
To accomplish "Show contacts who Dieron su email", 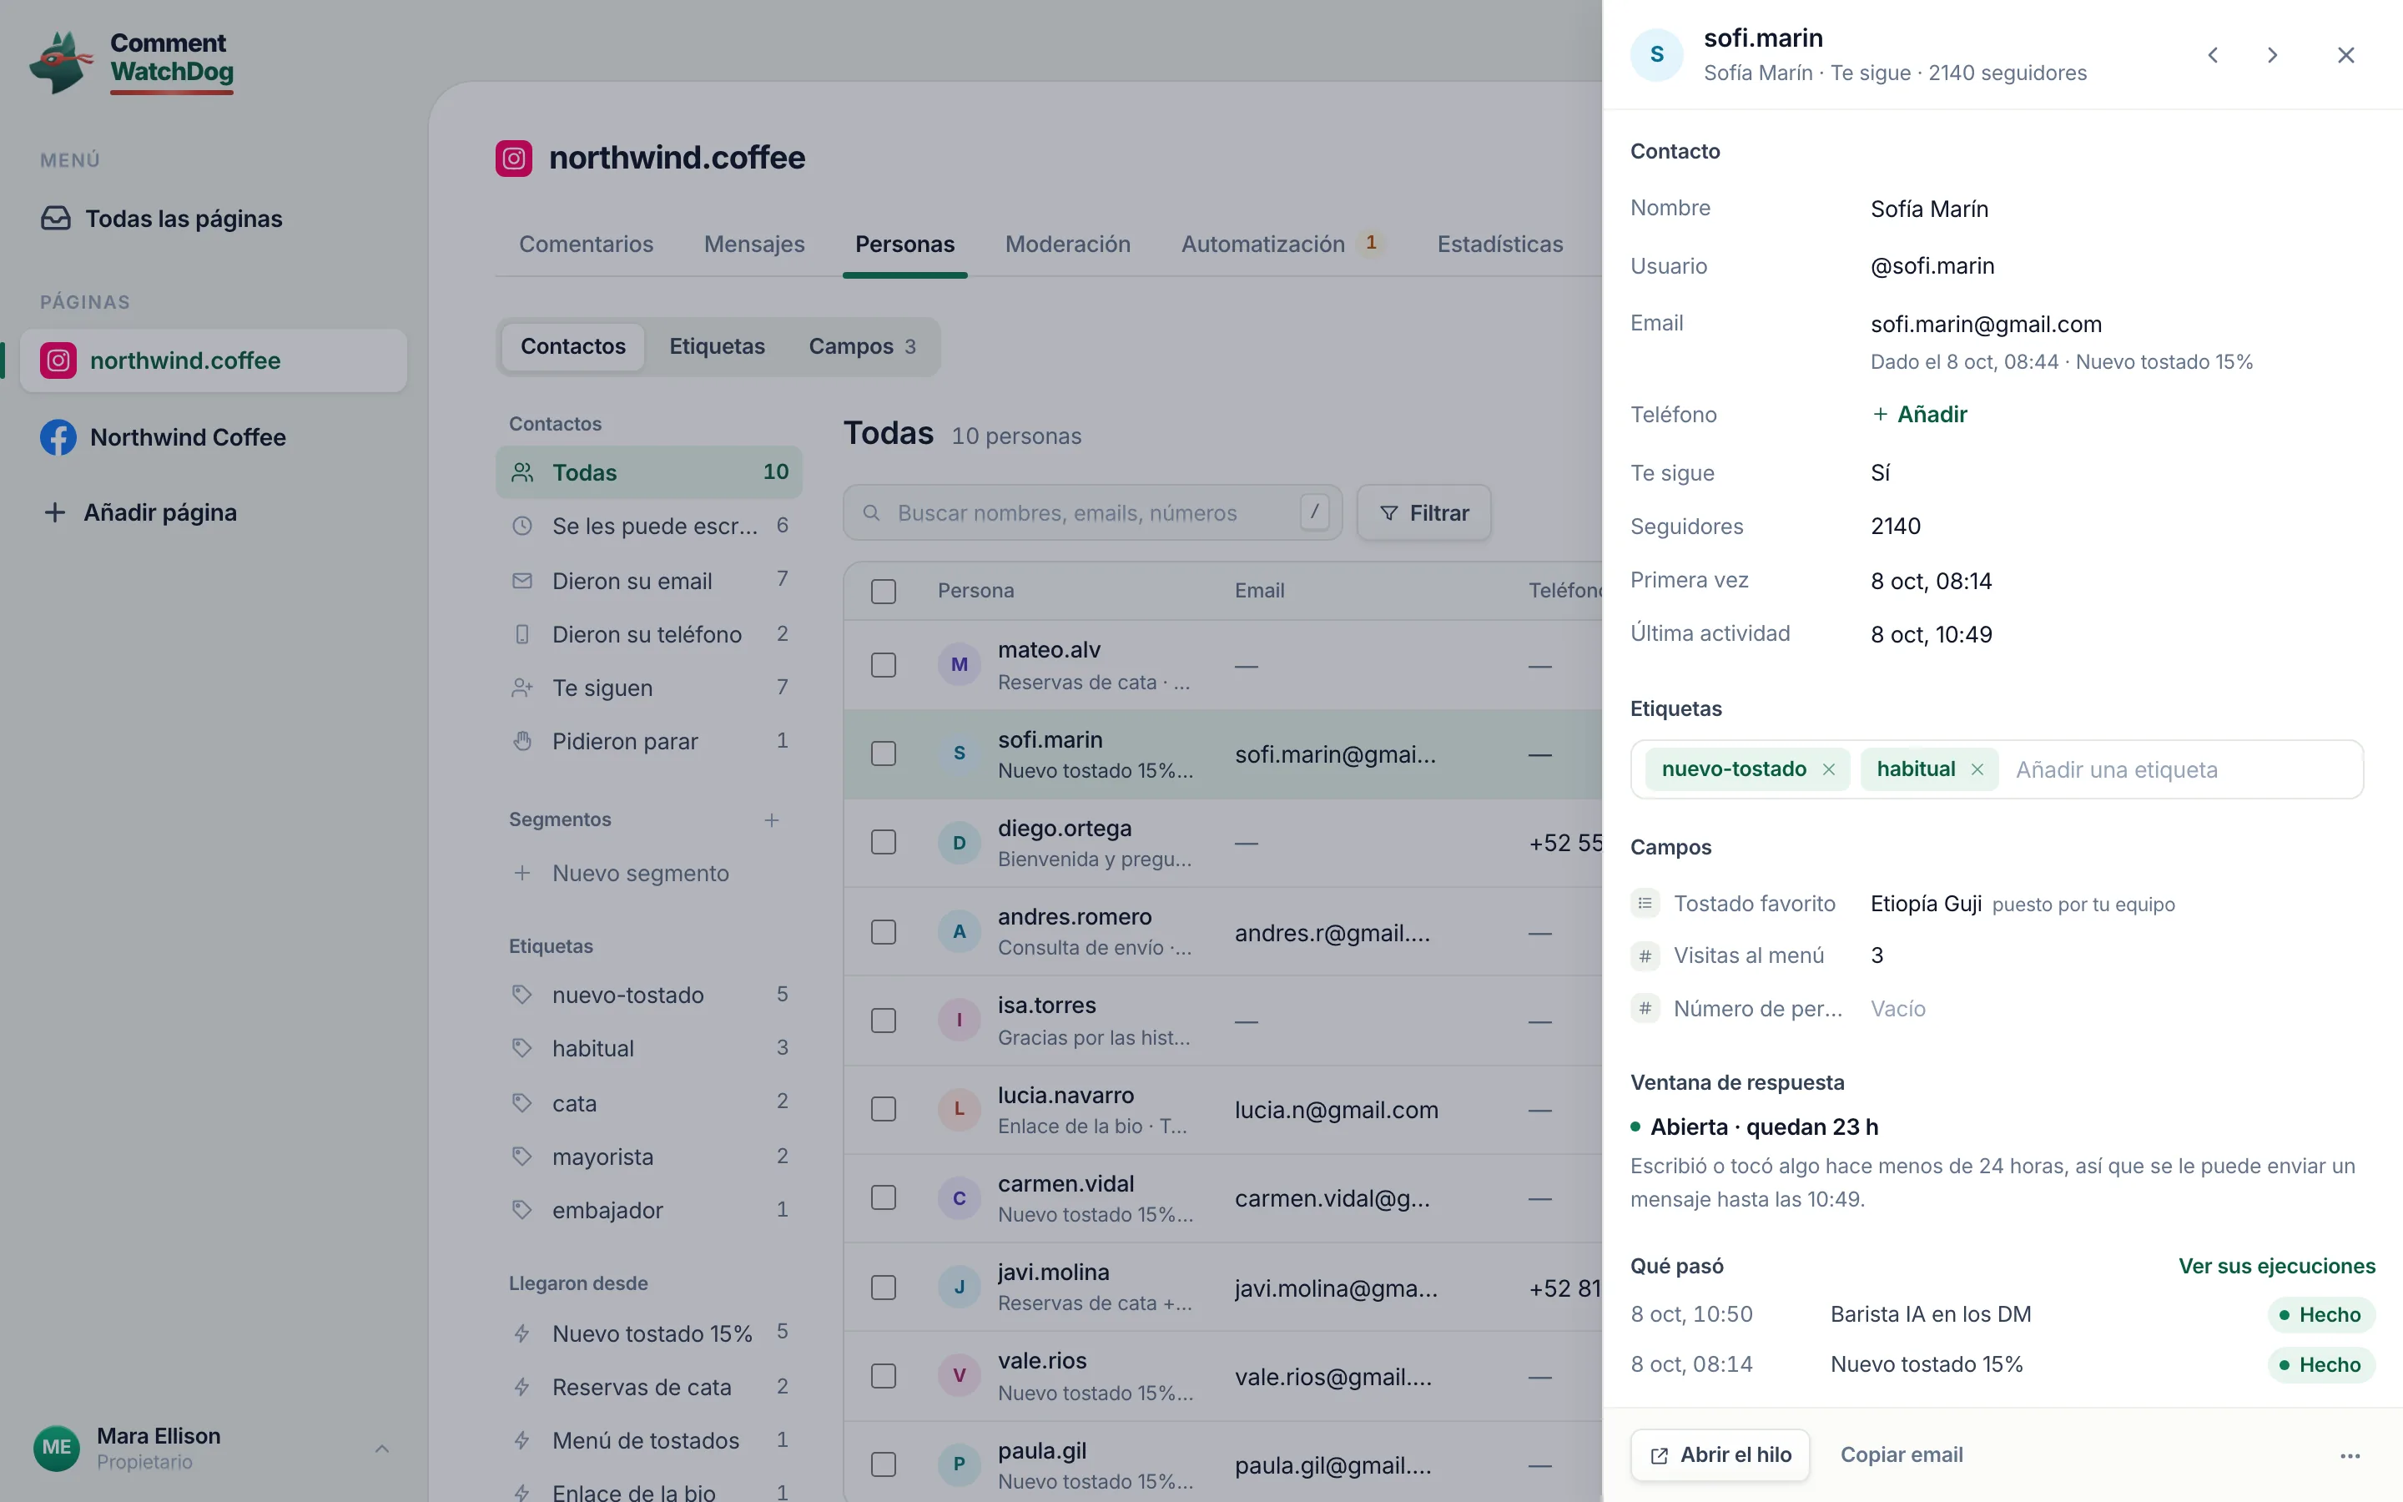I will click(x=648, y=580).
